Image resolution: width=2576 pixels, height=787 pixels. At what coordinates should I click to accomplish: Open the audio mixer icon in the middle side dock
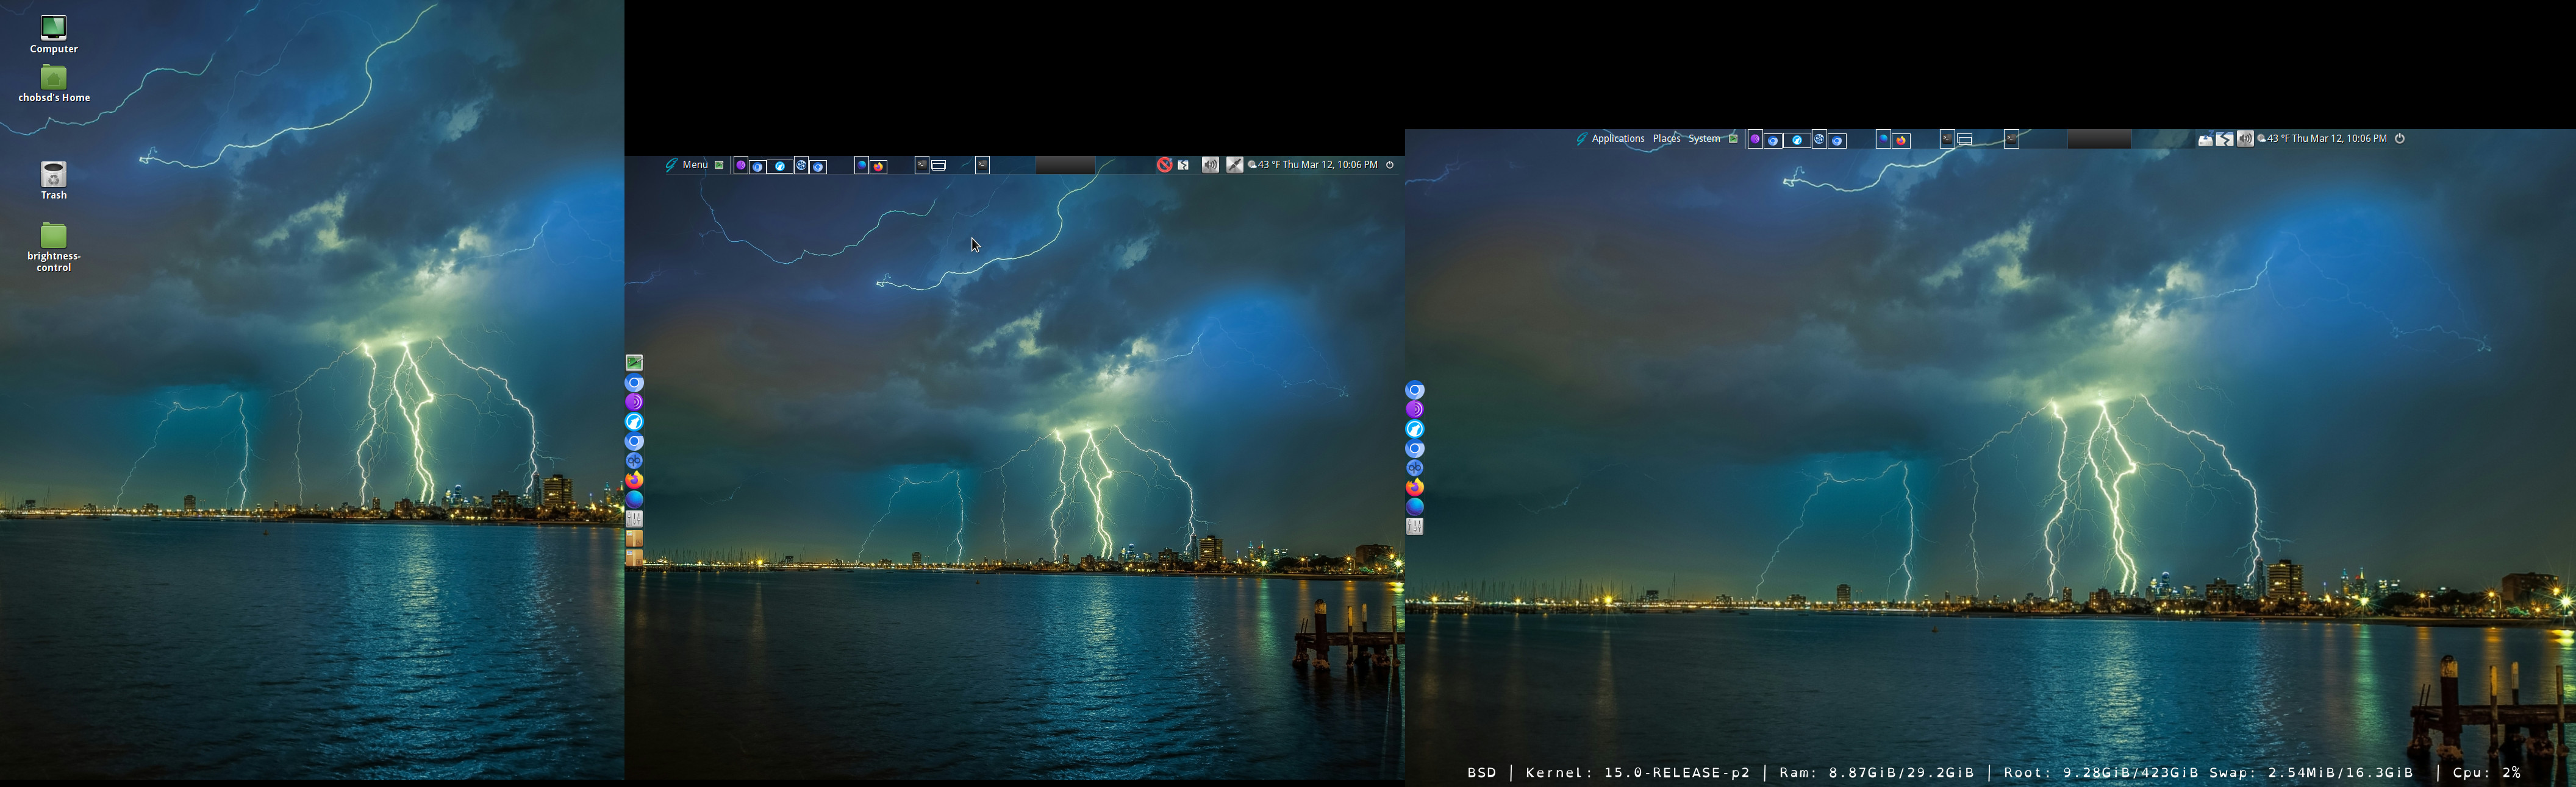(634, 518)
